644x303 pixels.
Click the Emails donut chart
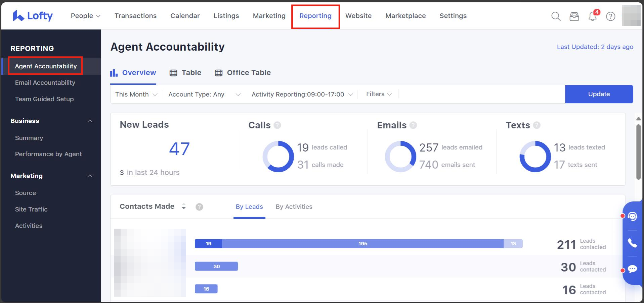tap(400, 157)
